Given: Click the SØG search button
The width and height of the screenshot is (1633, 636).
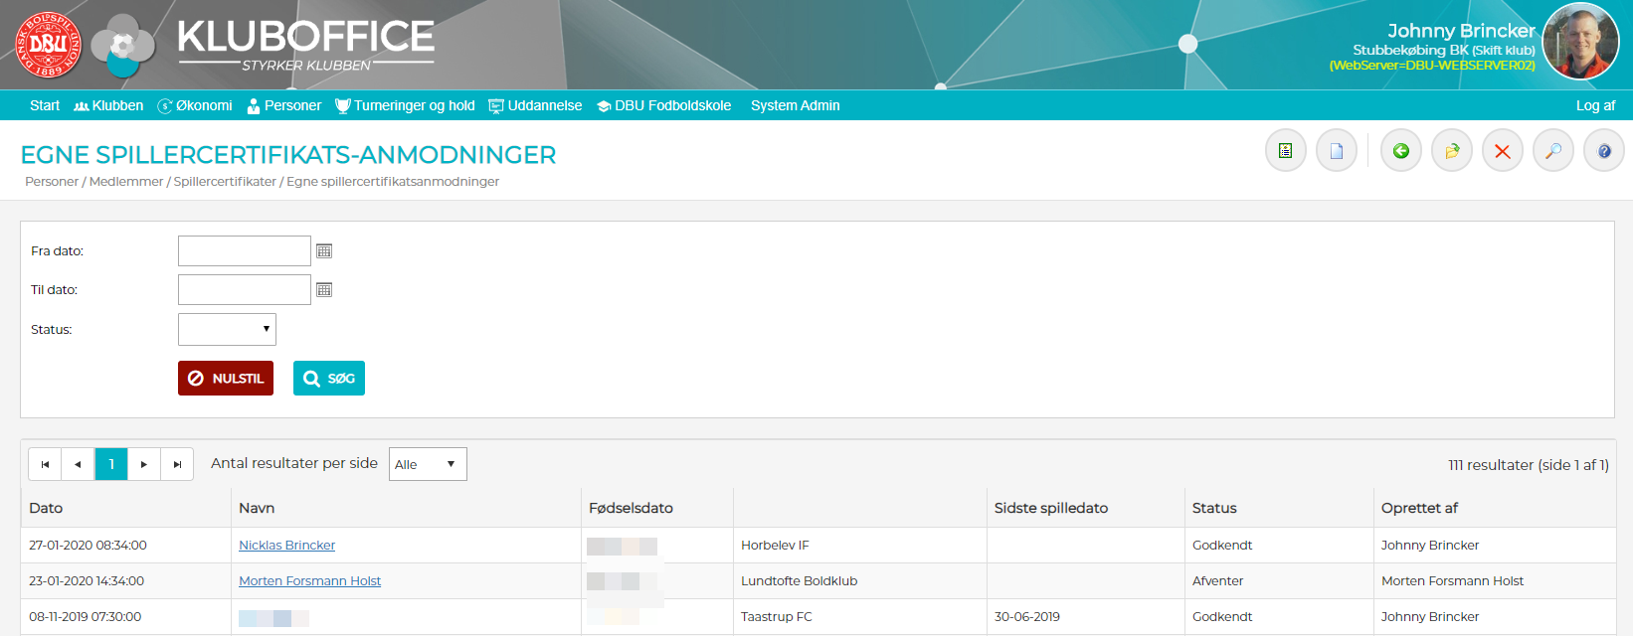Looking at the screenshot, I should point(329,379).
